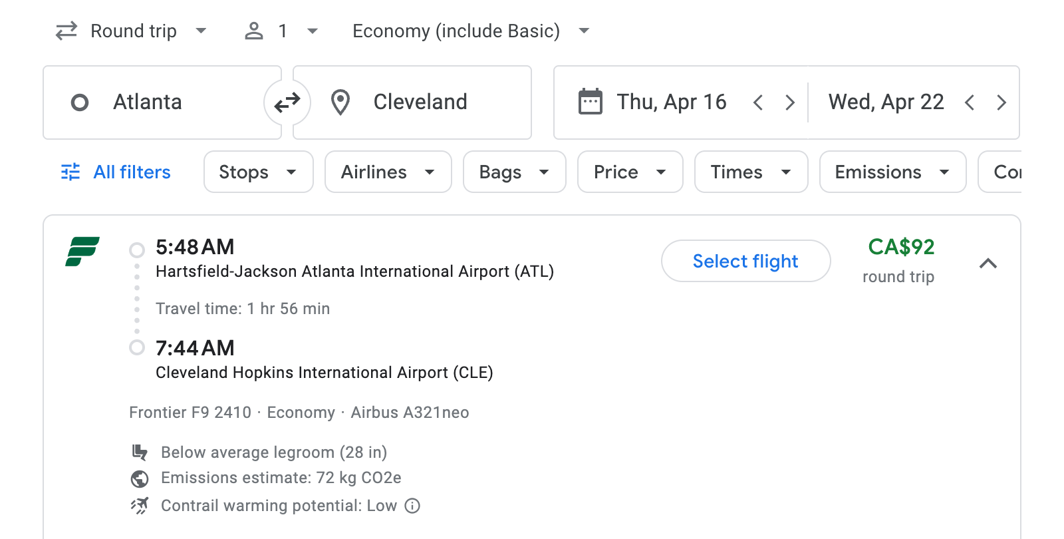Viewport: 1064px width, 539px height.
Task: Click the contrail warming potential info icon
Action: 412,506
